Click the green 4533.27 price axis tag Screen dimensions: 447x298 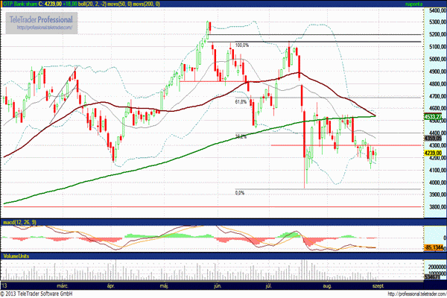coord(434,116)
